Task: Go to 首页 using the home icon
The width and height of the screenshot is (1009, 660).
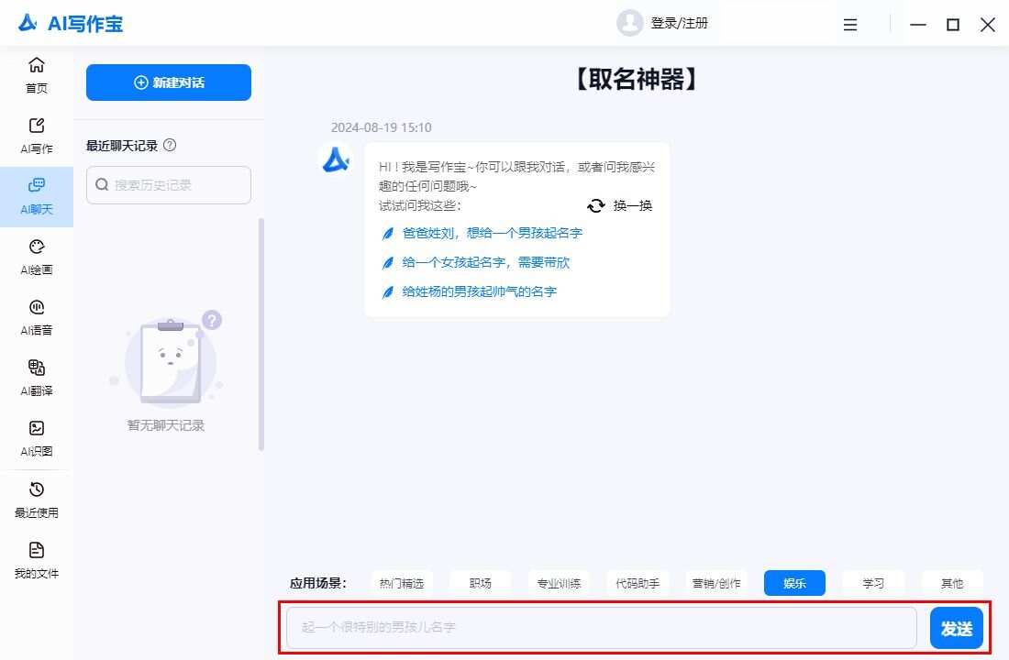Action: [x=37, y=73]
